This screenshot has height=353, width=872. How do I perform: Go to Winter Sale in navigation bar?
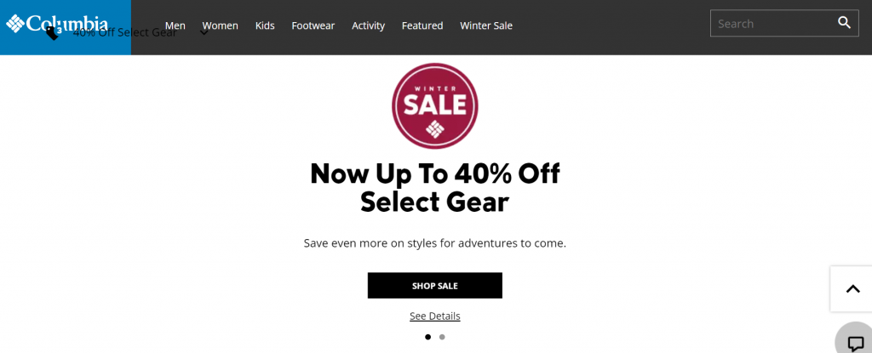click(x=486, y=26)
